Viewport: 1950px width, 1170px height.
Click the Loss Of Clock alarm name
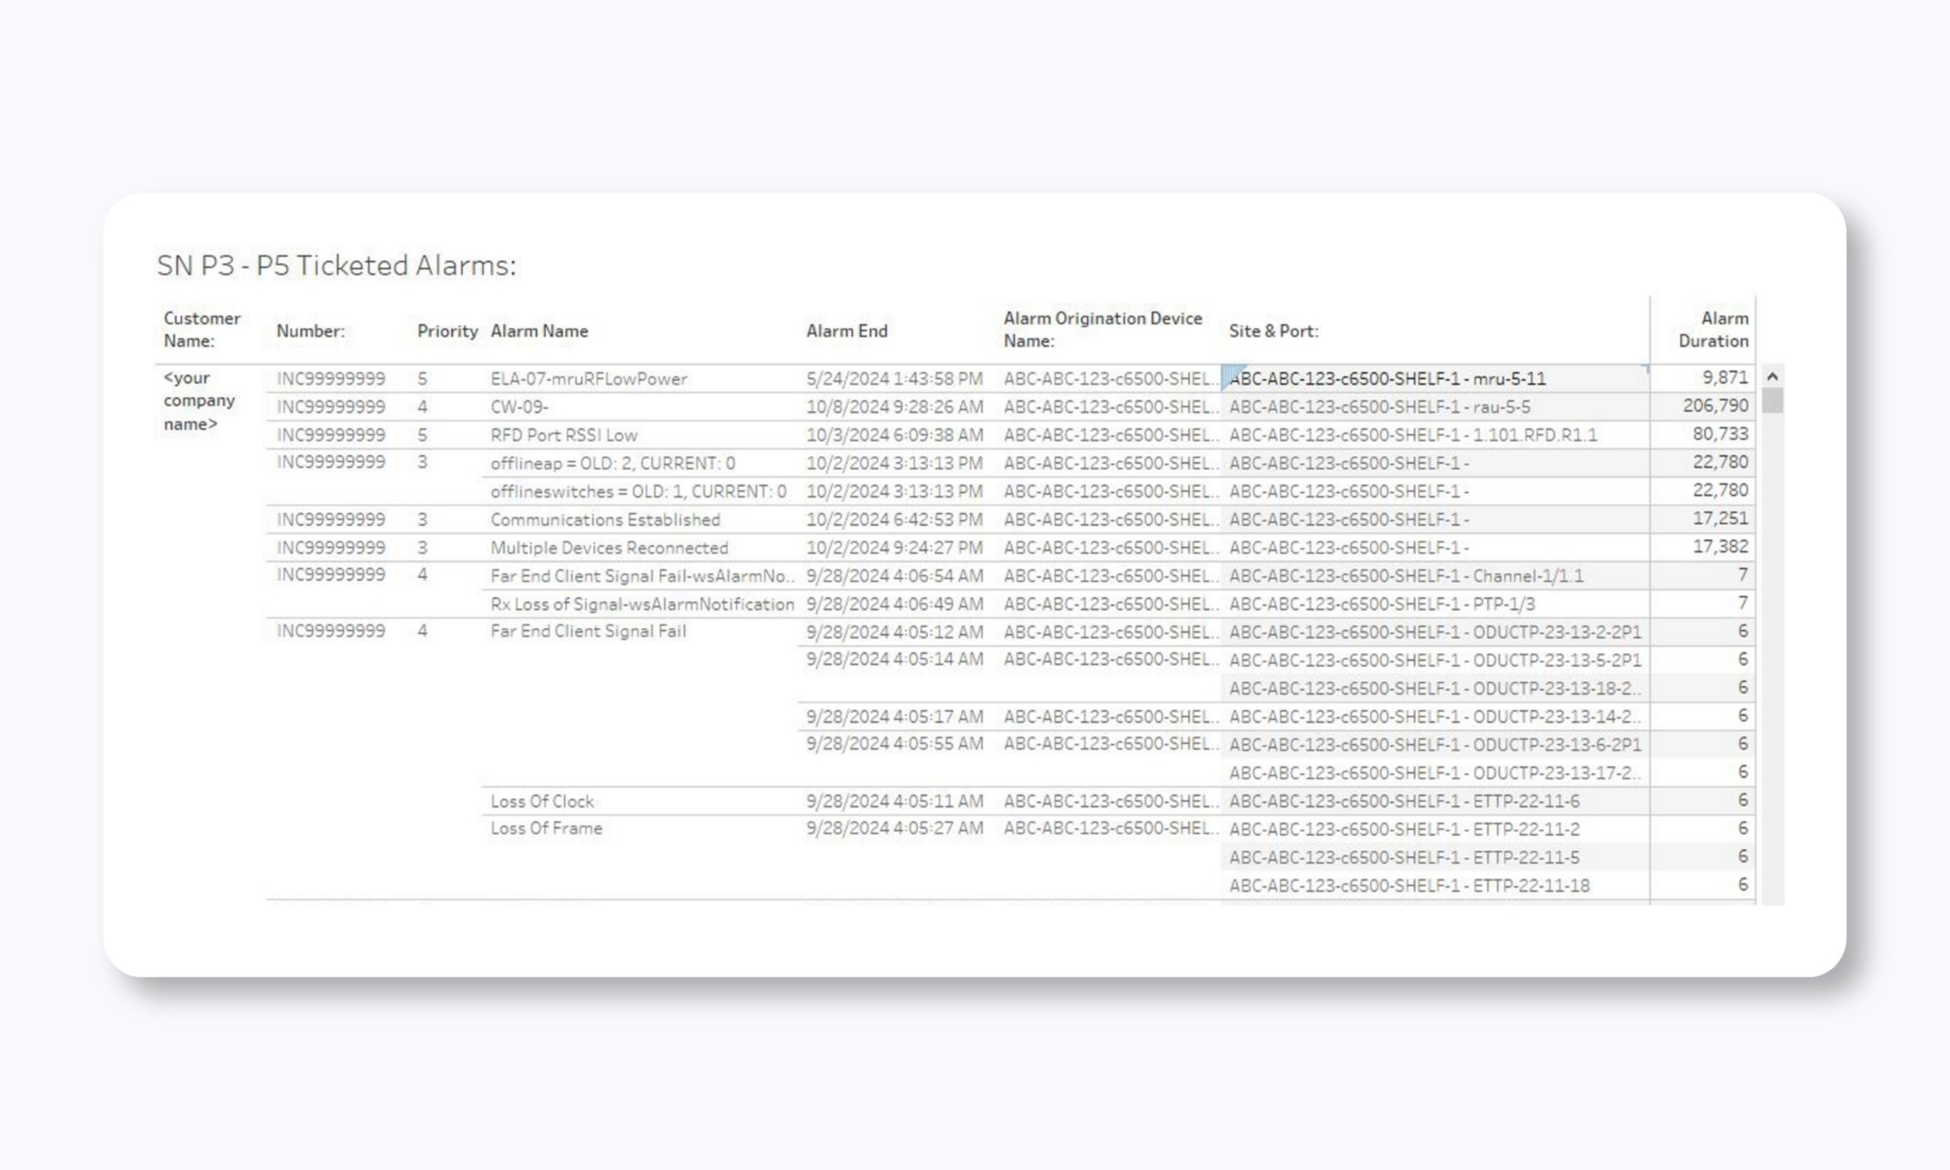click(x=543, y=802)
